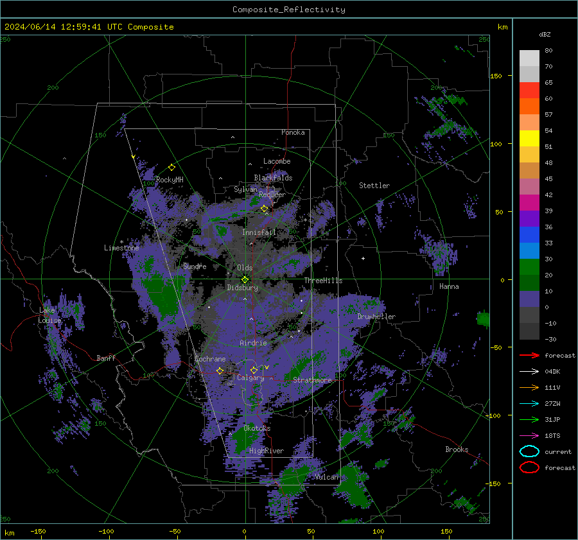The width and height of the screenshot is (578, 540).
Task: Select the dark green 10-20 dBZ swatch
Action: [x=529, y=283]
